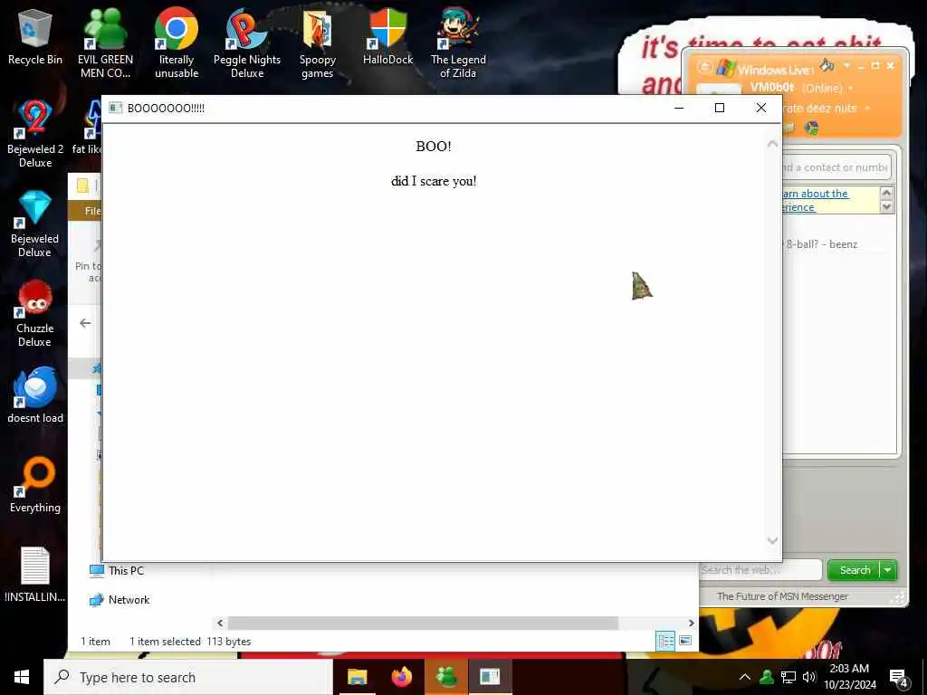Open Bejeweled 2 Deluxe shortcut
This screenshot has height=695, width=927.
35,134
